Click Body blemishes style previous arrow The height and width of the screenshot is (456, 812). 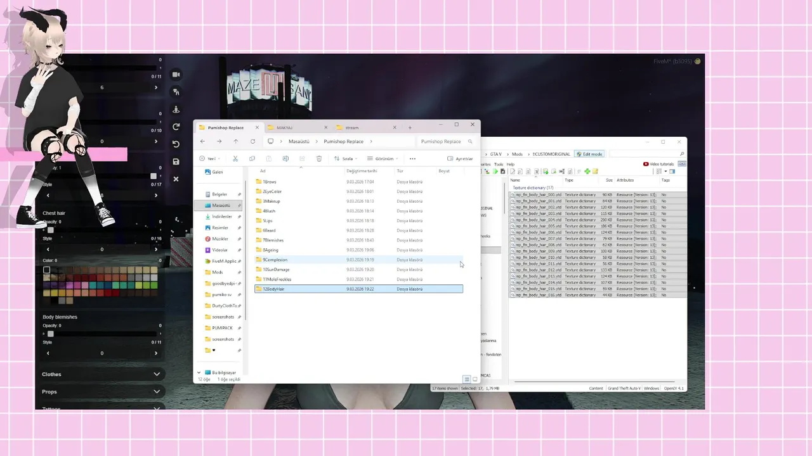(x=48, y=353)
